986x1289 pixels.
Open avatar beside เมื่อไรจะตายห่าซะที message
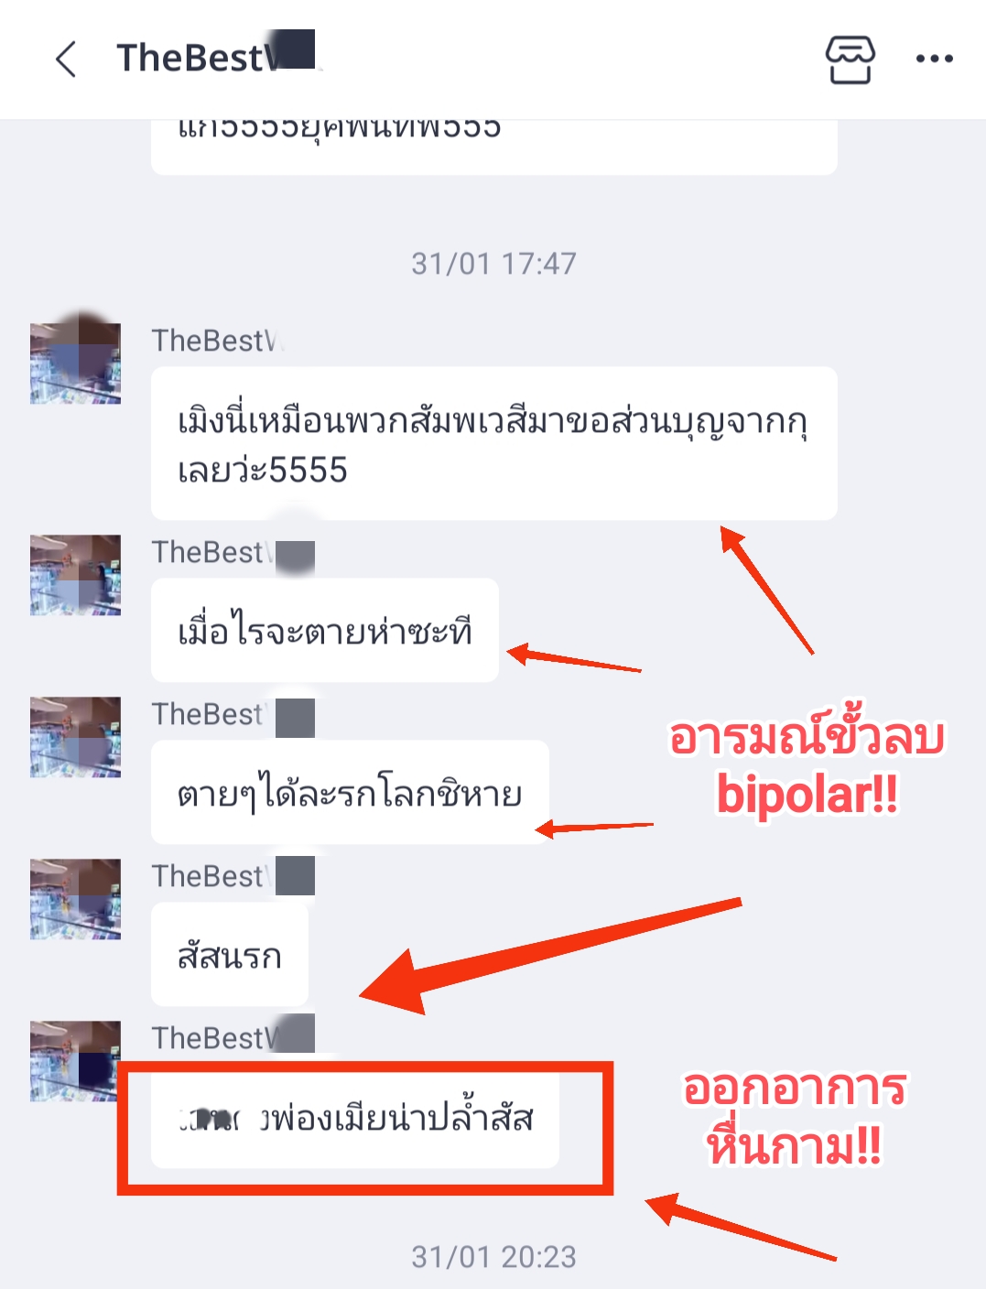coord(75,575)
